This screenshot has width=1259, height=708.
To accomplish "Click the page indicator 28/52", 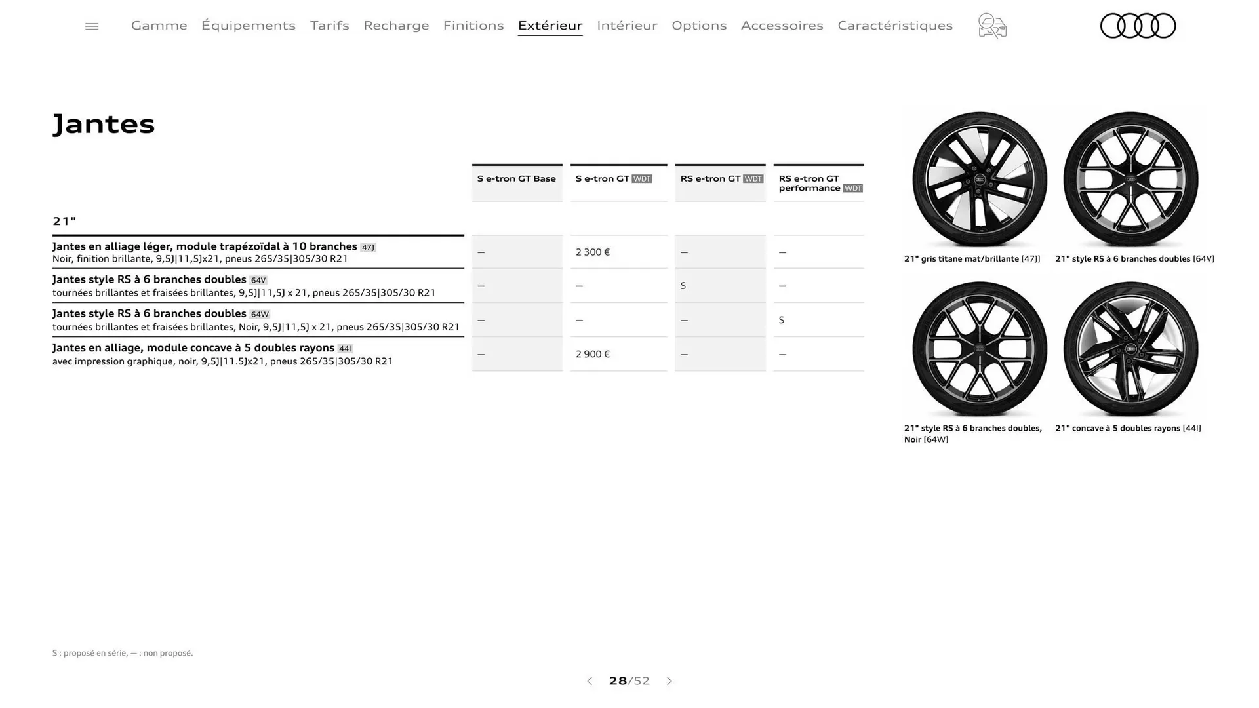I will [x=629, y=681].
